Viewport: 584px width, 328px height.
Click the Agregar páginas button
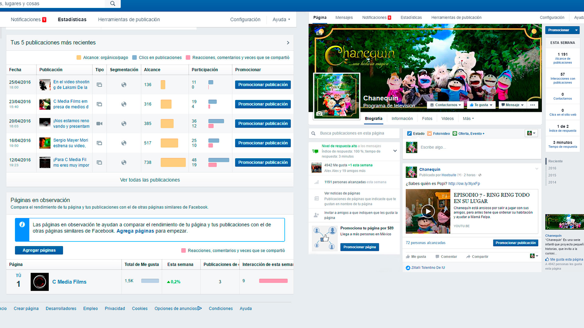pyautogui.click(x=39, y=250)
